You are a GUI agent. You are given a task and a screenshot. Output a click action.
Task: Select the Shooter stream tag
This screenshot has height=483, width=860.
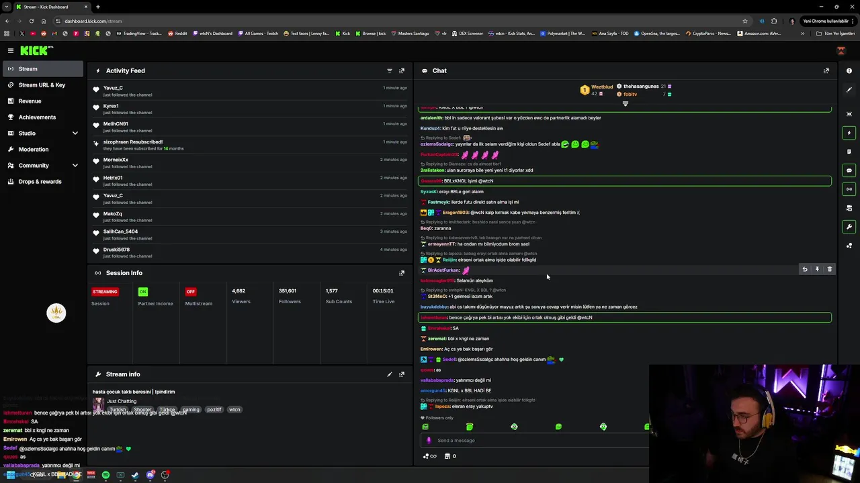pos(142,410)
